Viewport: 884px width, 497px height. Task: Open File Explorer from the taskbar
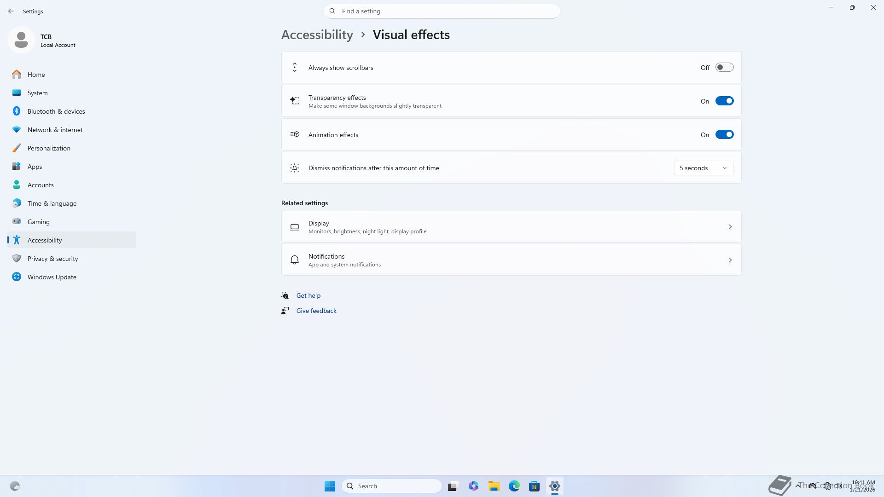pos(494,486)
